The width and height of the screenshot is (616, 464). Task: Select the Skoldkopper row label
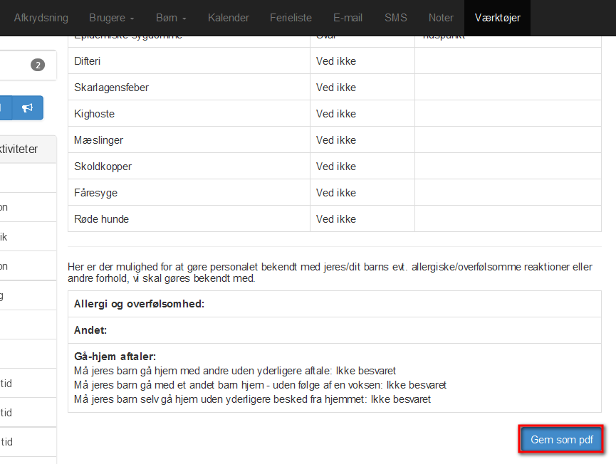tap(103, 167)
